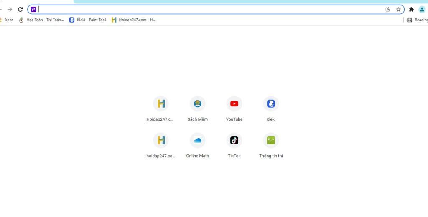Viewport: 428px width, 217px height.
Task: Open Sách Mềm shortcut tile
Action: pyautogui.click(x=197, y=109)
